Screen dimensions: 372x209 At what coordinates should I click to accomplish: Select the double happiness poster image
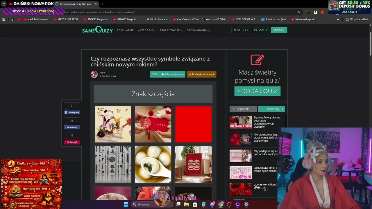pyautogui.click(x=193, y=164)
